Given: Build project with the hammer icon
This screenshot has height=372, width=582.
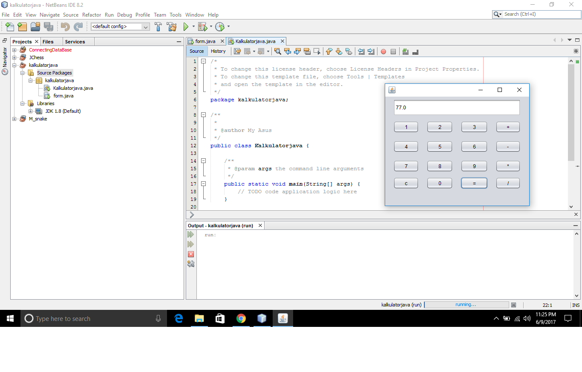Looking at the screenshot, I should pos(158,27).
